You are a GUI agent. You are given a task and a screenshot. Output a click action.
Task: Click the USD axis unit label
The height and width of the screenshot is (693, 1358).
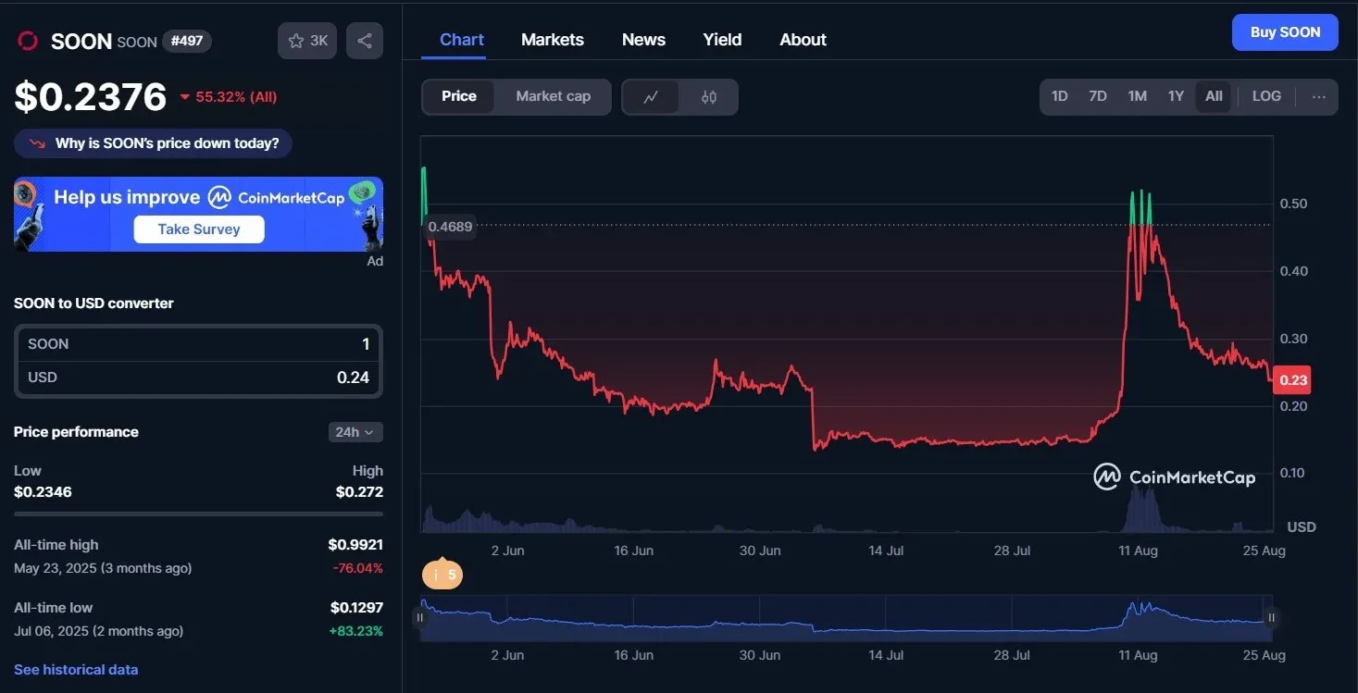tap(1301, 526)
